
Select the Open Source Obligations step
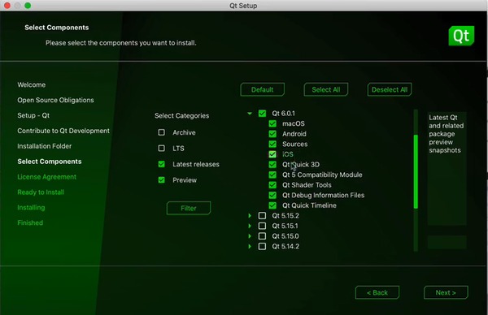pos(55,100)
